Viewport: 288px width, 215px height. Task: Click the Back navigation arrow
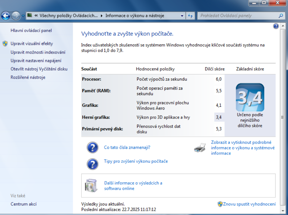pos(5,15)
